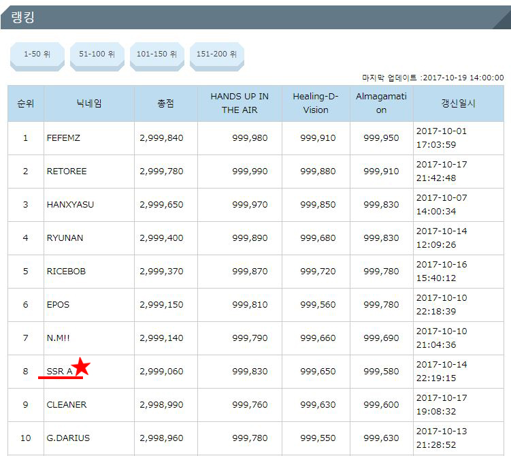Image resolution: width=511 pixels, height=456 pixels.
Task: Click SSR A's Almagamation score 999,580
Action: (381, 371)
